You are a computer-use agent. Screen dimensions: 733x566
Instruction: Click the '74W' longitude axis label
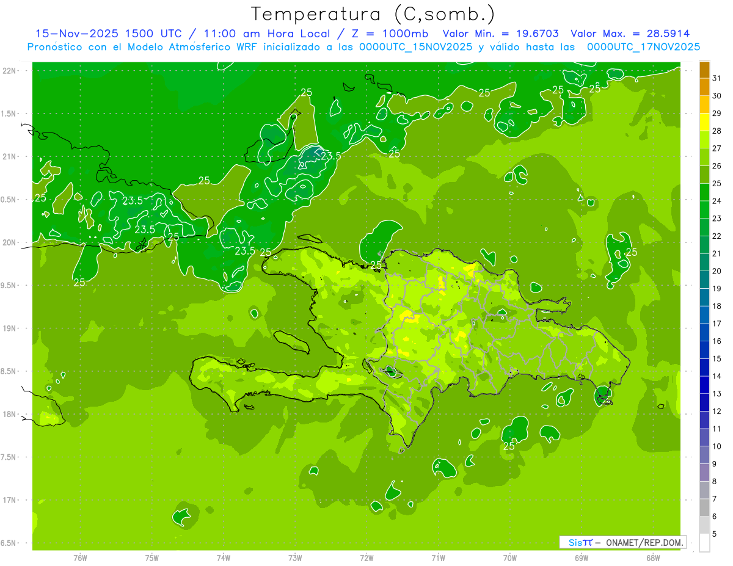point(224,558)
